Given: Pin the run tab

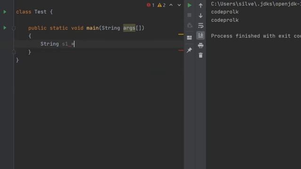Looking at the screenshot, I should point(189,50).
